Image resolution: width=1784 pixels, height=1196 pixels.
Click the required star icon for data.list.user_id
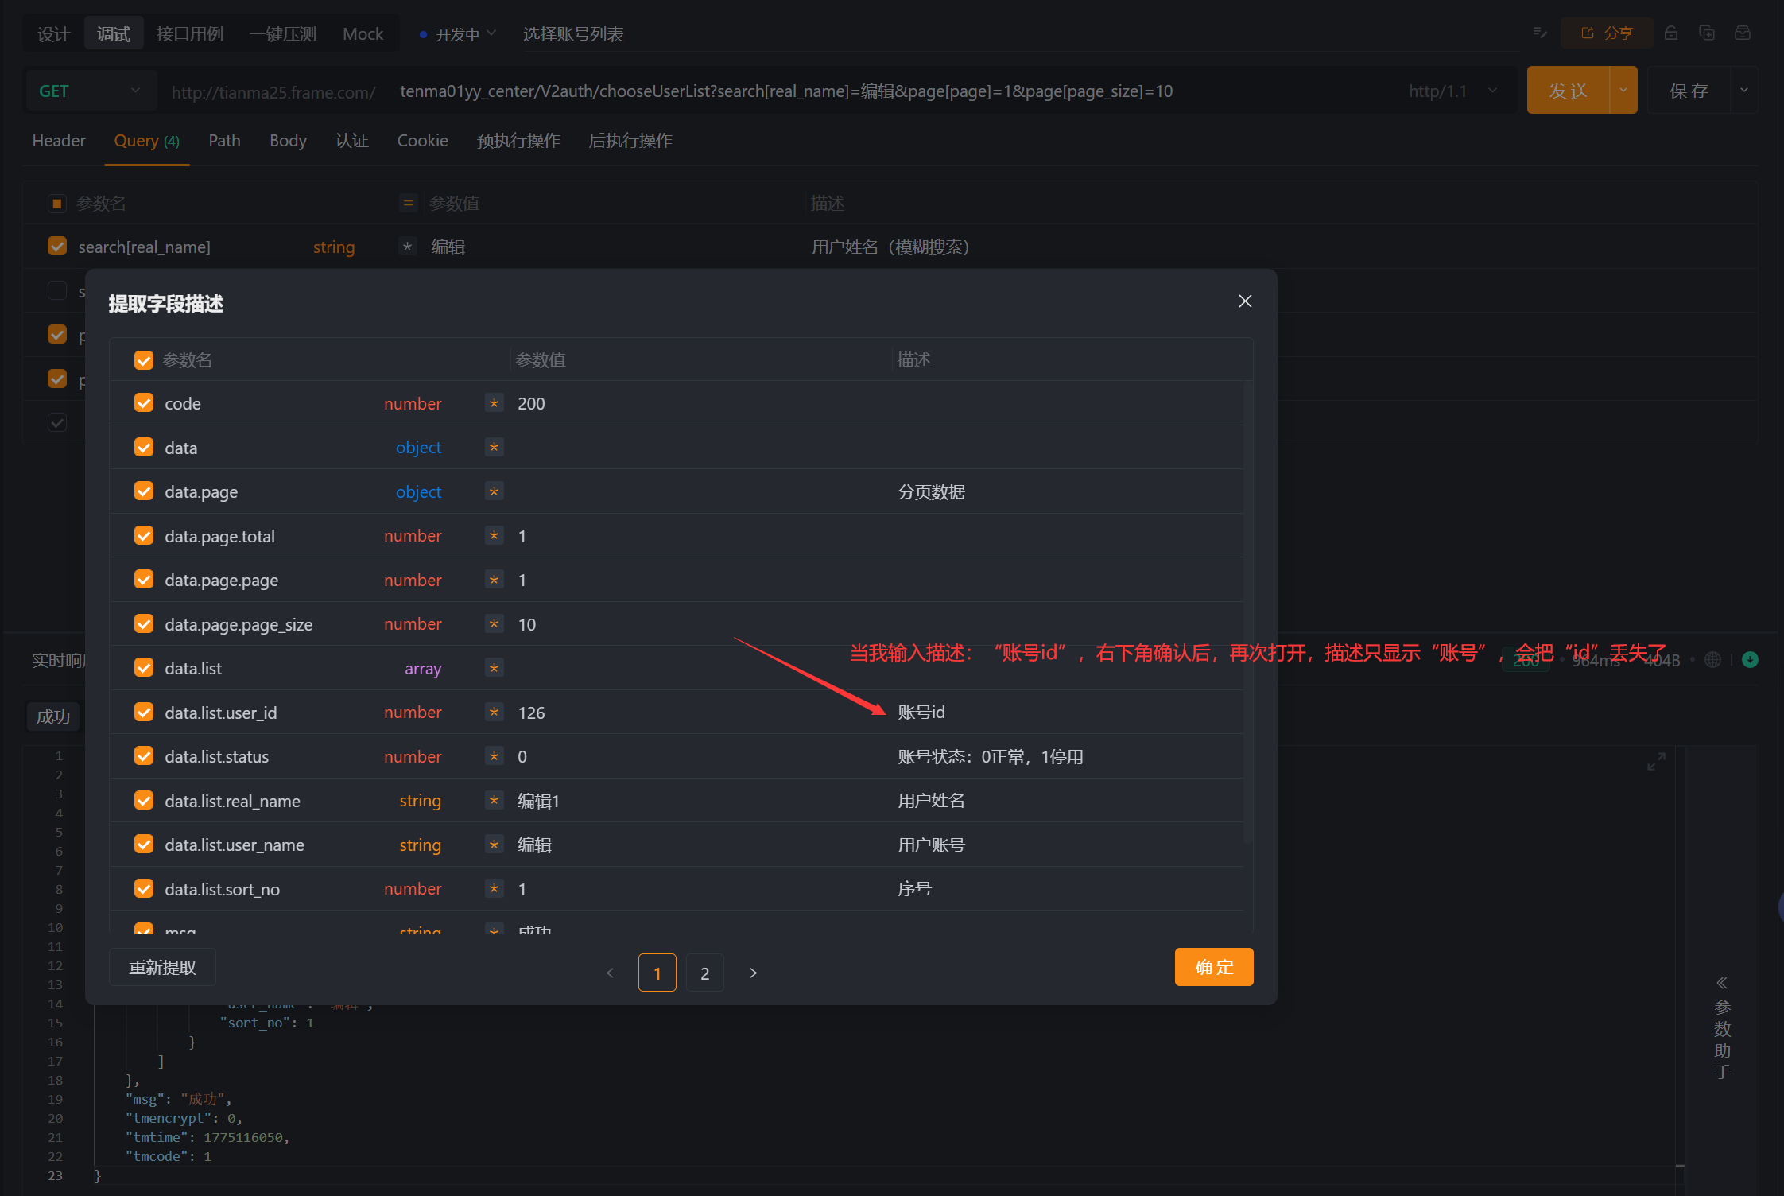point(494,713)
